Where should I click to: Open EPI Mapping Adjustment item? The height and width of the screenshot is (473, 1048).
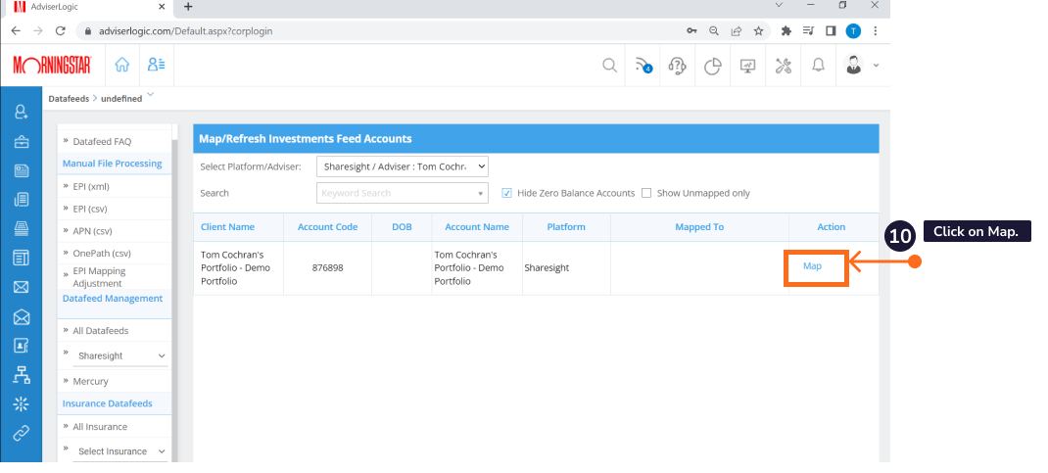(99, 277)
